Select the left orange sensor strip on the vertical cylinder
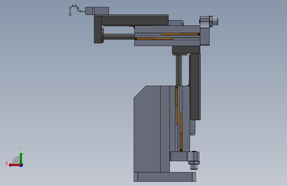Viewport: 287px width, 186px height. pos(176,106)
